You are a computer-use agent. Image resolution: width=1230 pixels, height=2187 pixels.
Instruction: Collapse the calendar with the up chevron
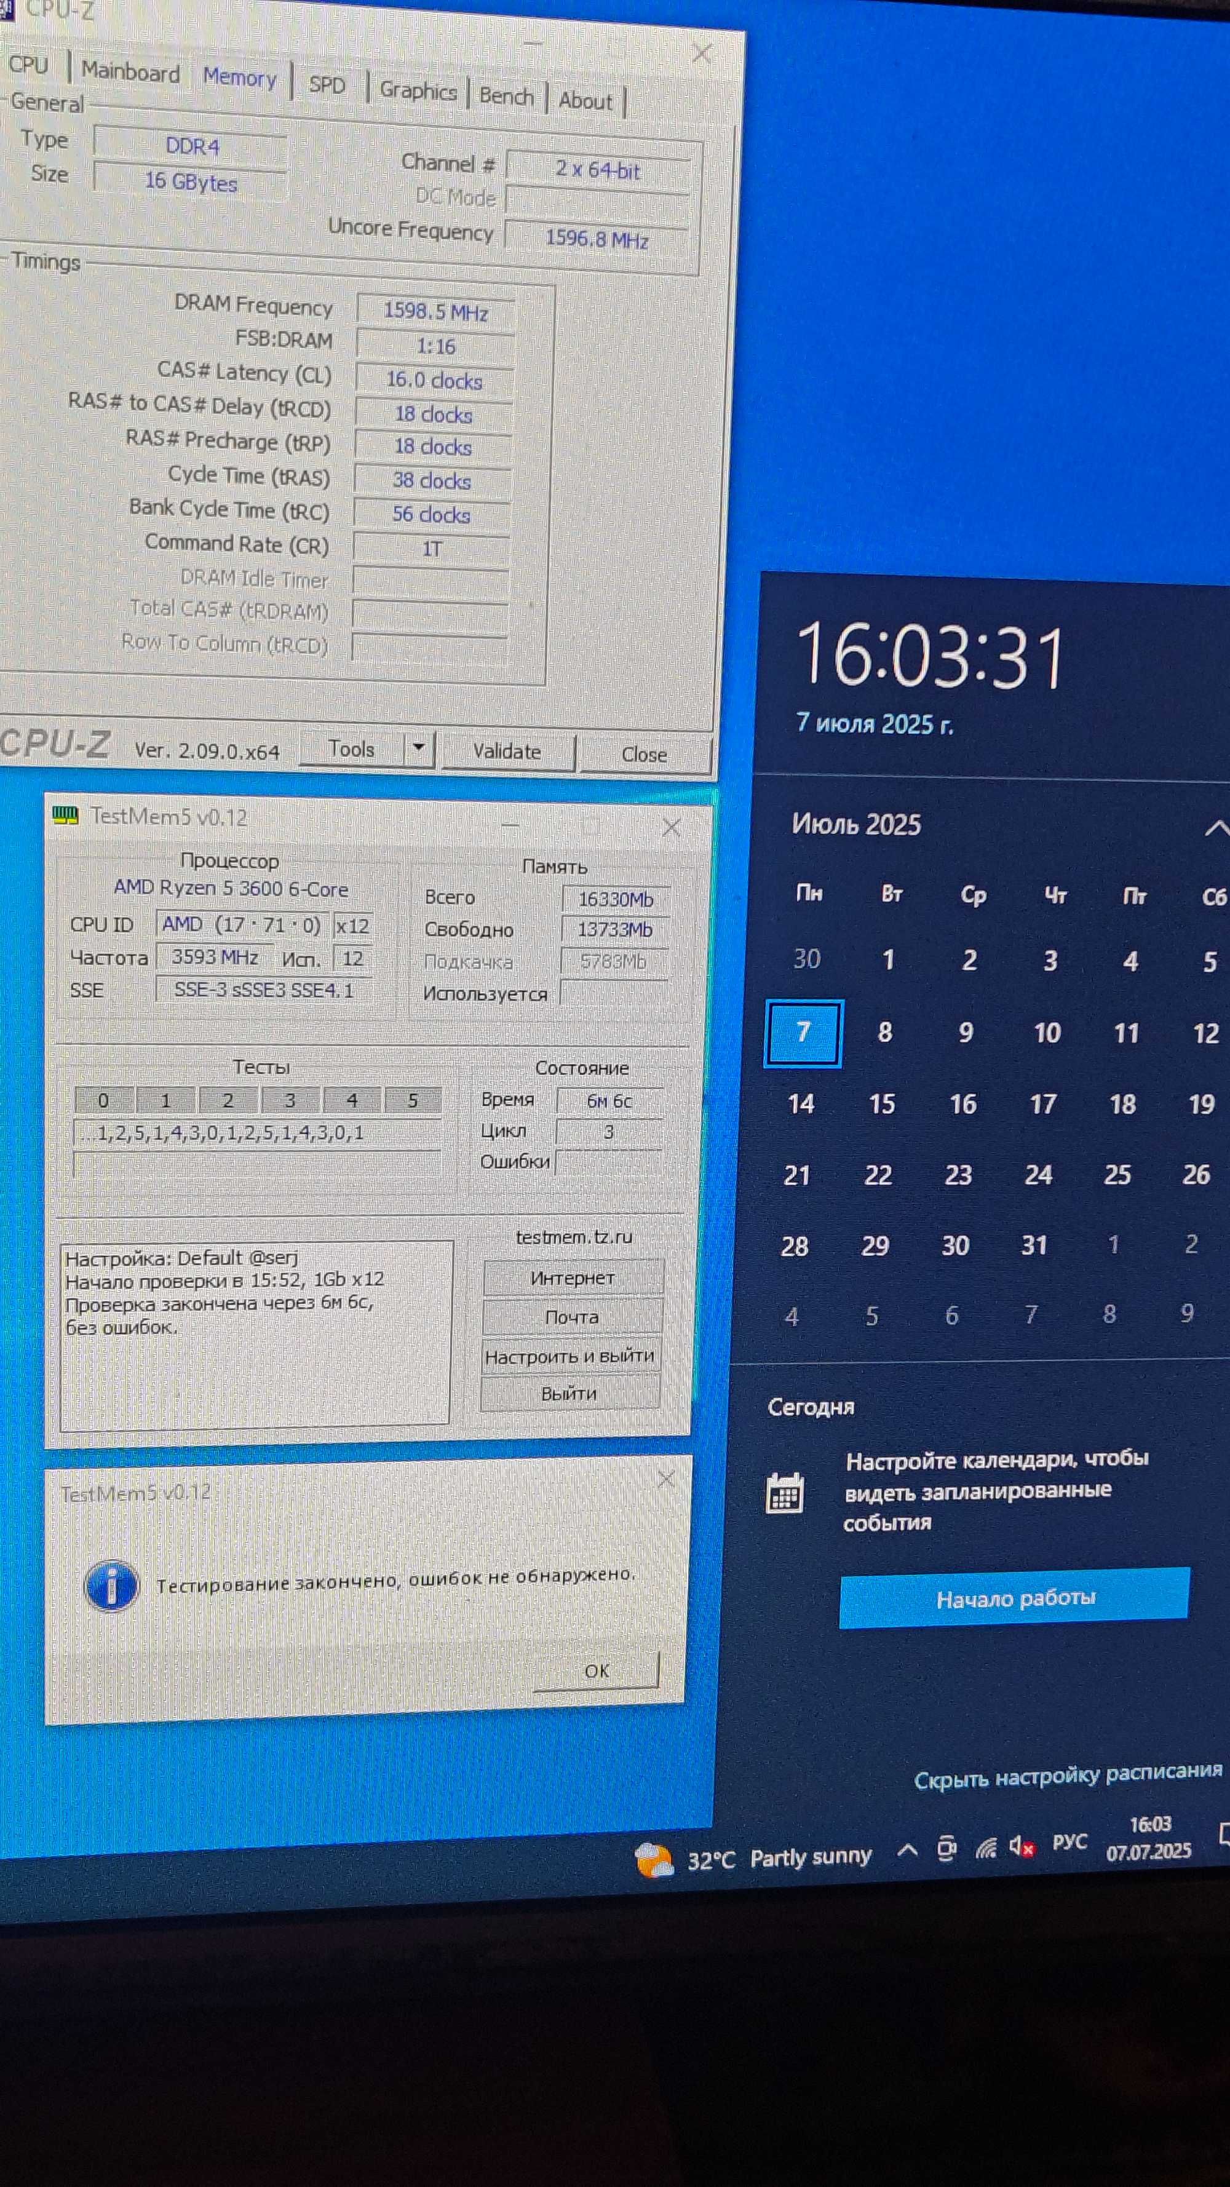click(1216, 828)
